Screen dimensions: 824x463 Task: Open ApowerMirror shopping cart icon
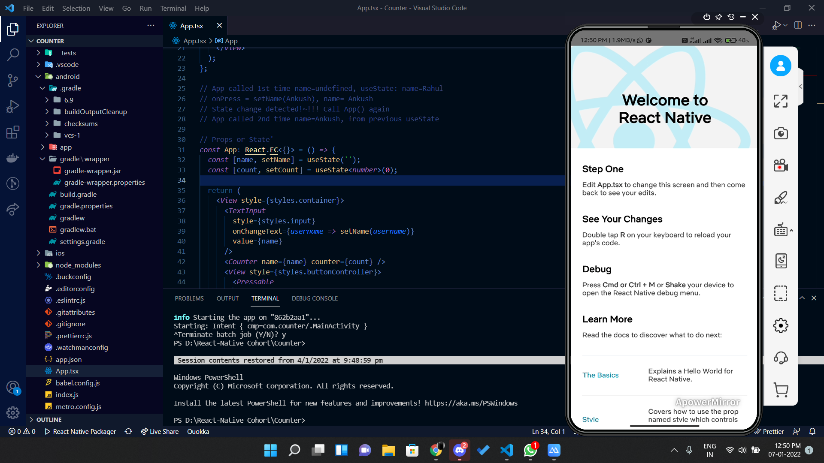[780, 390]
